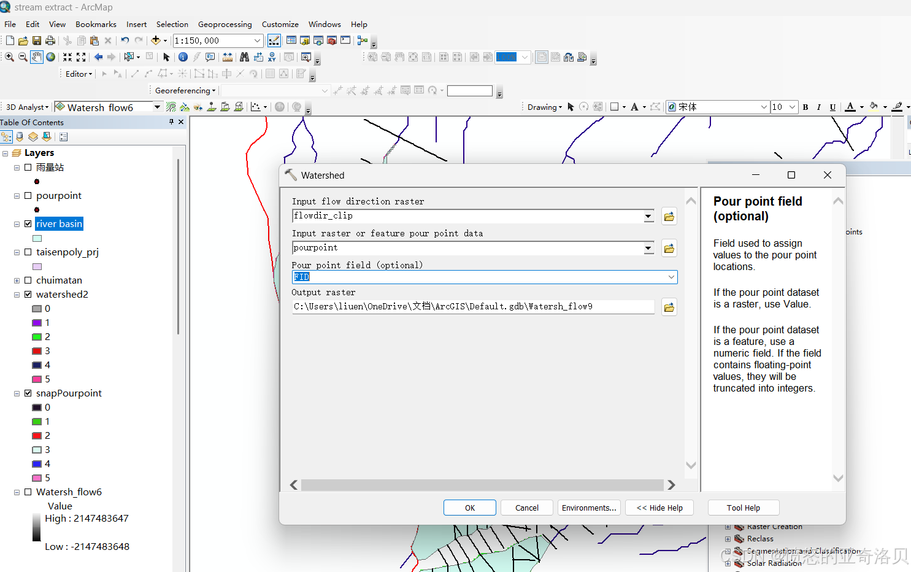Open the Environments... settings button
Viewport: 911px width, 572px height.
[x=589, y=508]
